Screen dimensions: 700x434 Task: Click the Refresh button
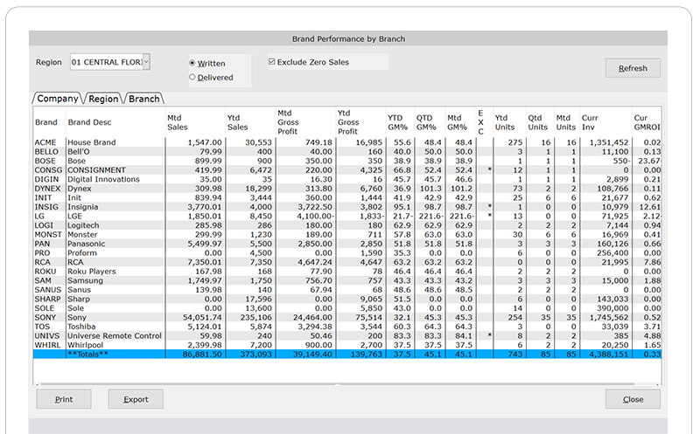point(633,68)
